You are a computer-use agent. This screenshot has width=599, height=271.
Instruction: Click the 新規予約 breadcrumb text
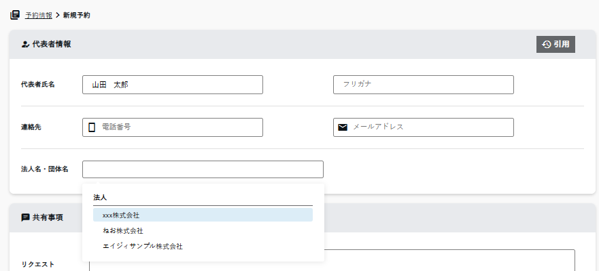click(x=77, y=15)
